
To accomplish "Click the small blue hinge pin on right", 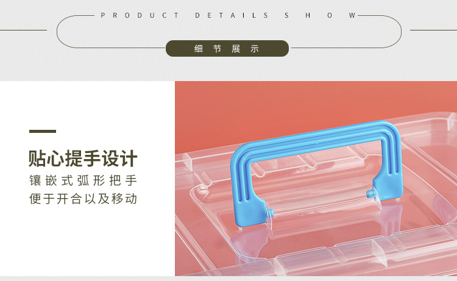I will pyautogui.click(x=370, y=194).
